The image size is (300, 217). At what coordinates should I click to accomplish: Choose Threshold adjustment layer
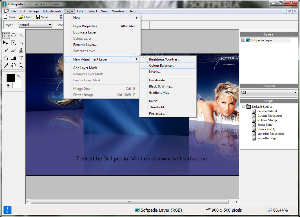(168, 107)
